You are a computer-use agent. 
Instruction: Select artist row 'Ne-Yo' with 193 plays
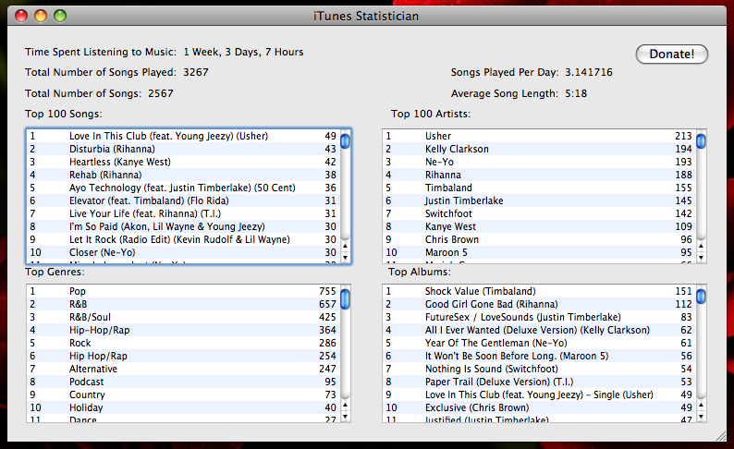click(x=539, y=162)
